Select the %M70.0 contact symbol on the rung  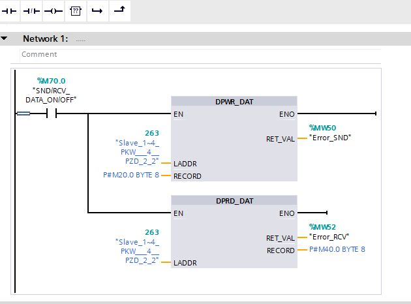coord(51,114)
